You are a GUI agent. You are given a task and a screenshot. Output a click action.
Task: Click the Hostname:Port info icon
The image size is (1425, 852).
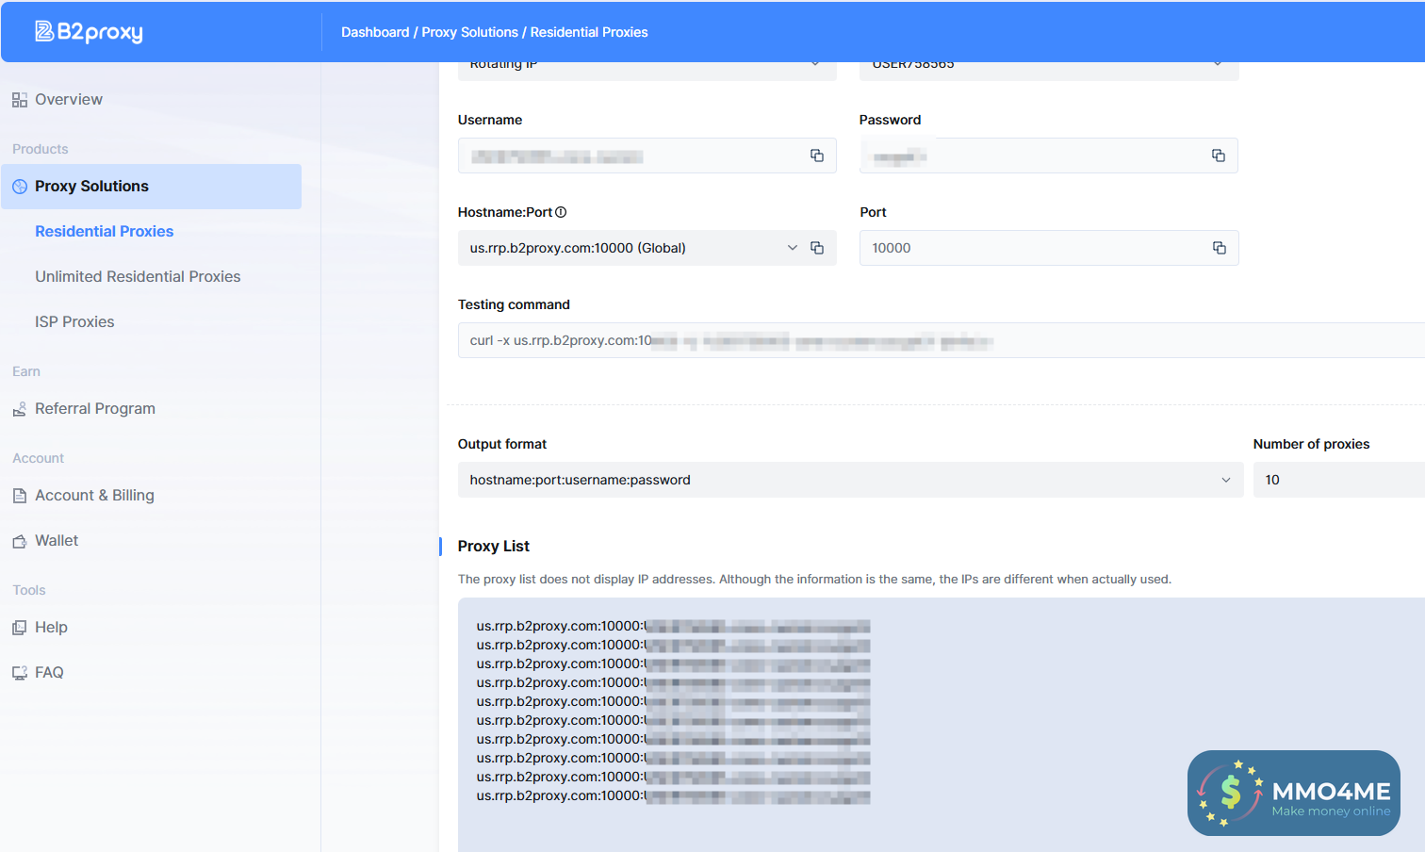(x=561, y=212)
